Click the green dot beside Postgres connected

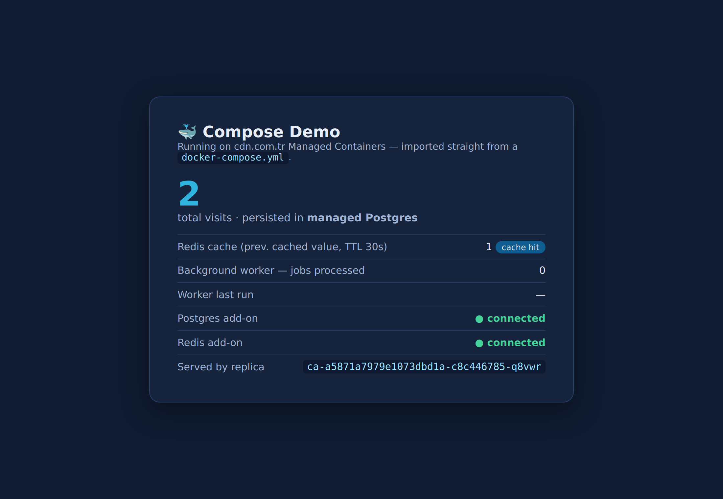(x=479, y=319)
